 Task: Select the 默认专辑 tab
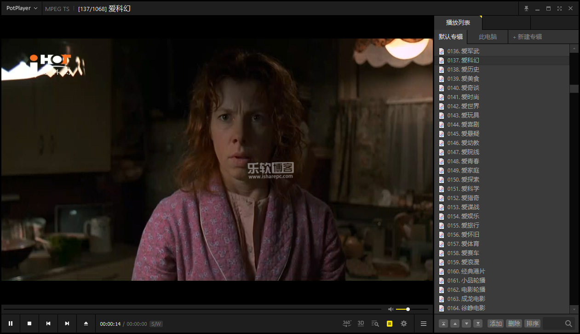pos(451,37)
